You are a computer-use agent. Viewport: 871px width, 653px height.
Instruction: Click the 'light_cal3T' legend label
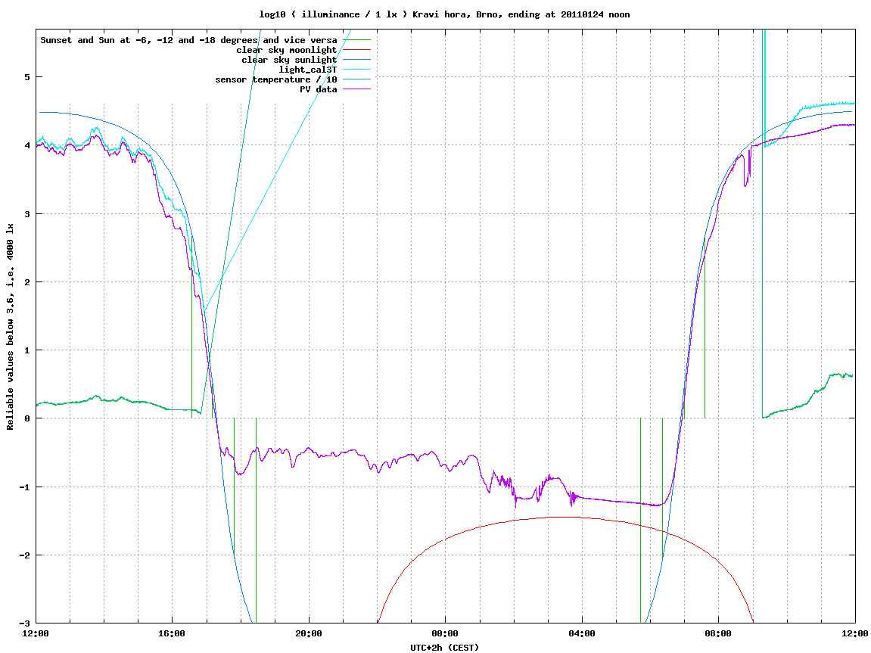point(308,70)
